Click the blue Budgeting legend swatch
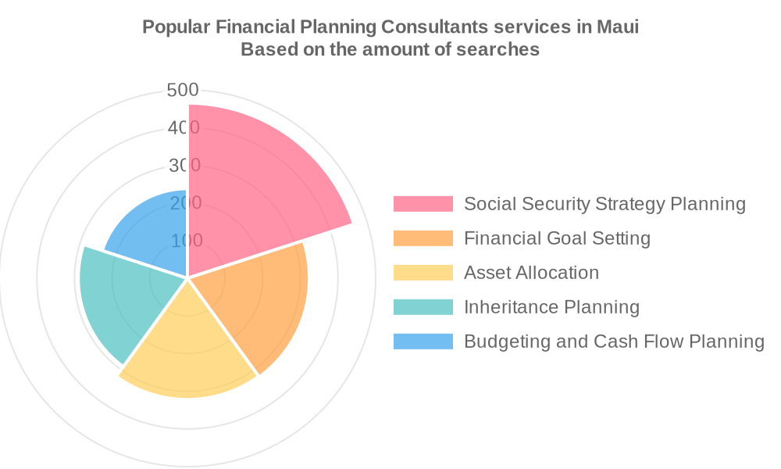781x469 pixels. pos(423,342)
